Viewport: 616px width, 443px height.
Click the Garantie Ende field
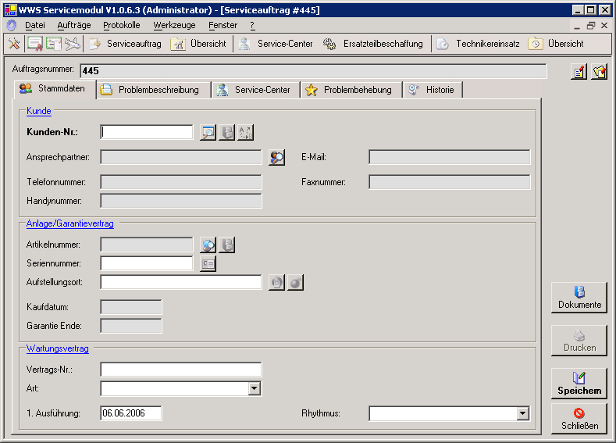pyautogui.click(x=131, y=327)
